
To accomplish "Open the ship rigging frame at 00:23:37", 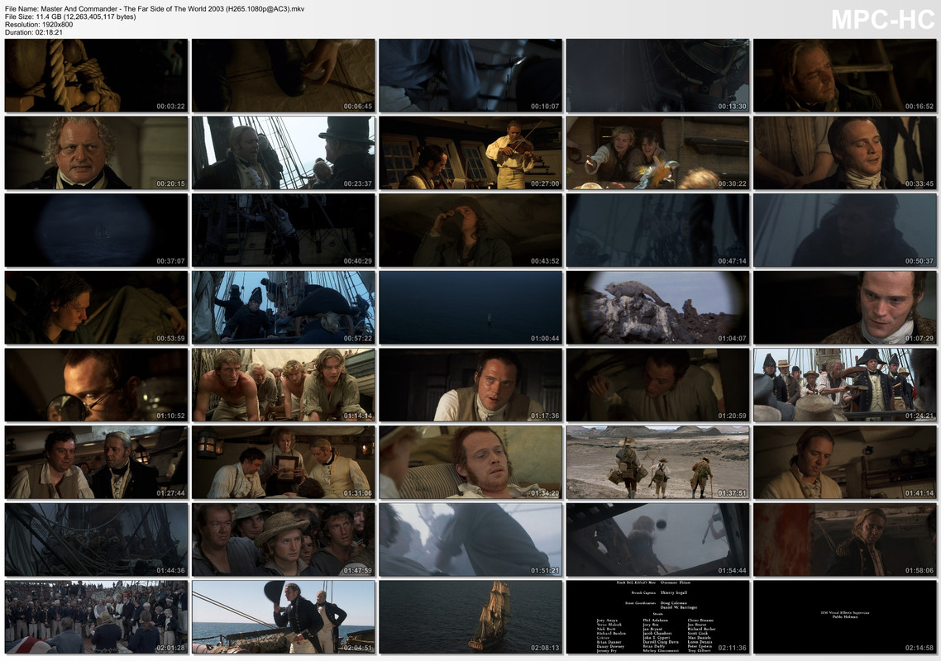I will point(284,153).
